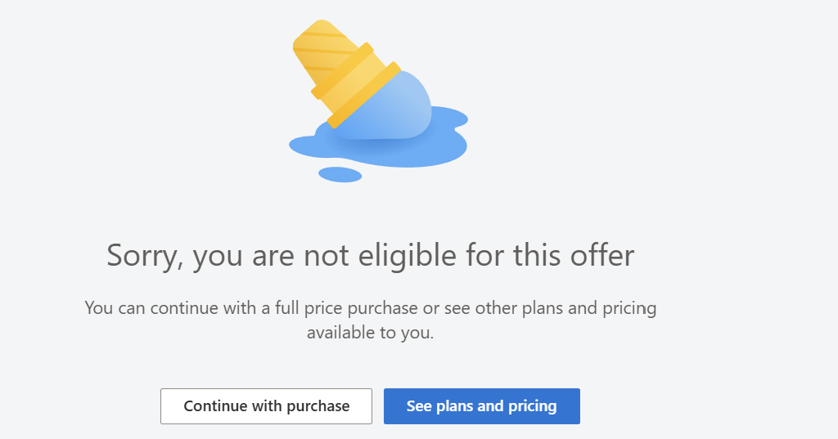
Task: Click the narrow tip of the cone
Action: coord(313,34)
